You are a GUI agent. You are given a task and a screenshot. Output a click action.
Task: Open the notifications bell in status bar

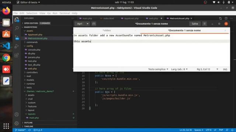pos(232,130)
